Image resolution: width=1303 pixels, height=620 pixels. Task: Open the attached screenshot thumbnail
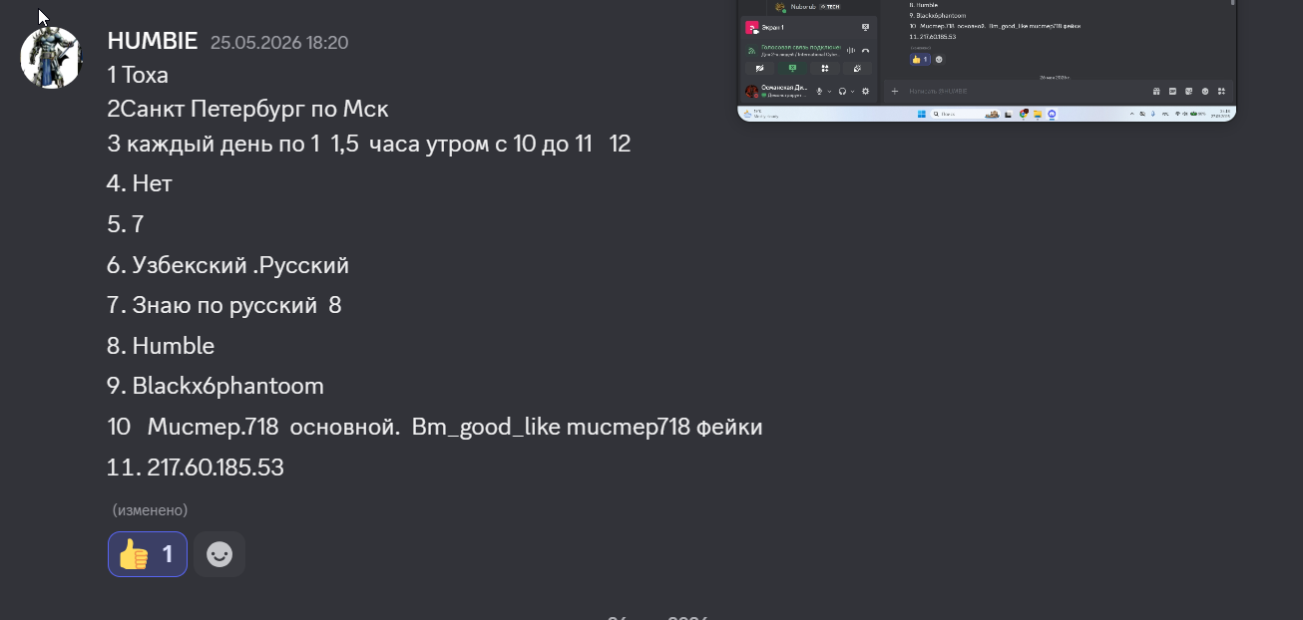point(988,61)
